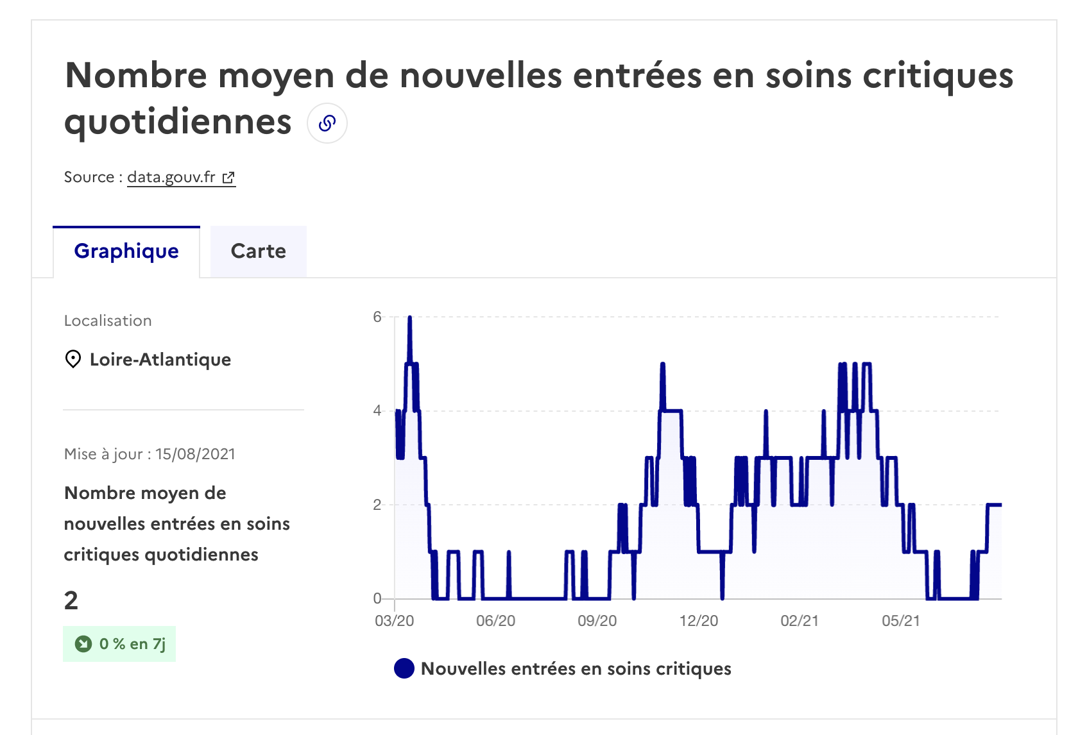Click the location pin icon next to Loire-Atlantique
Image resolution: width=1087 pixels, height=735 pixels.
coord(73,359)
